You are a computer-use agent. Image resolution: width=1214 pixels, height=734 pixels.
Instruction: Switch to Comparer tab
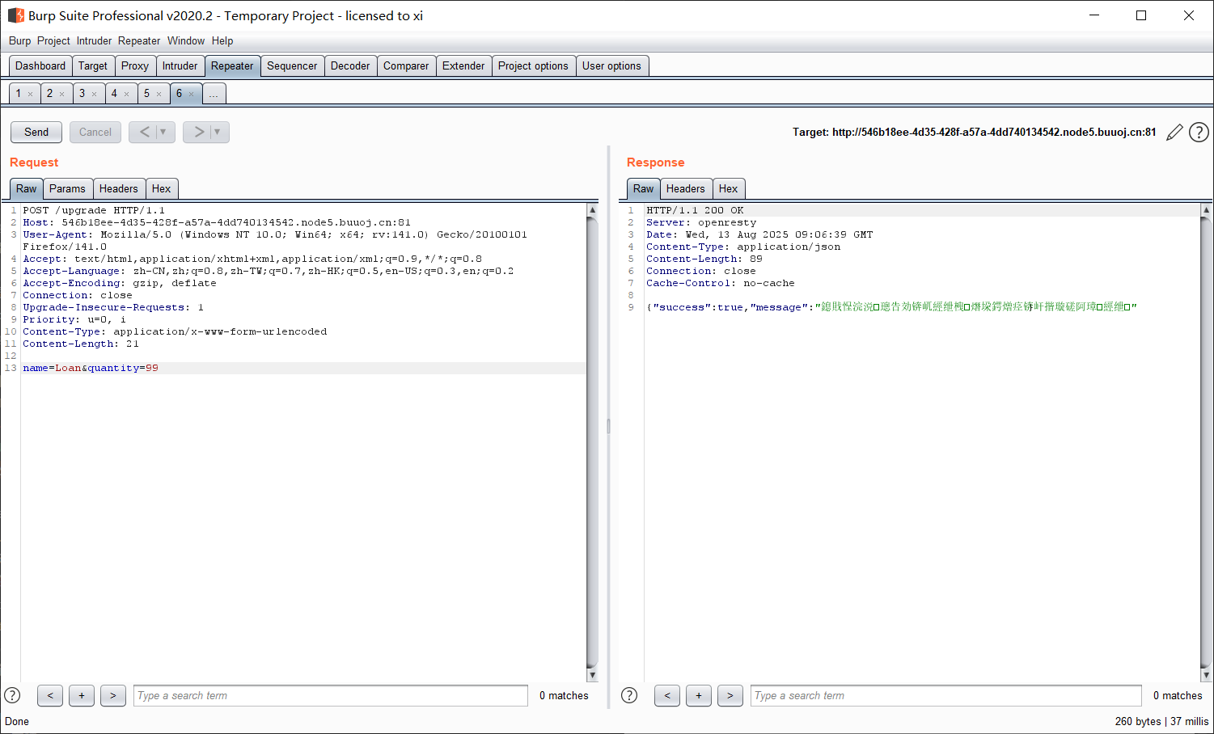click(406, 66)
